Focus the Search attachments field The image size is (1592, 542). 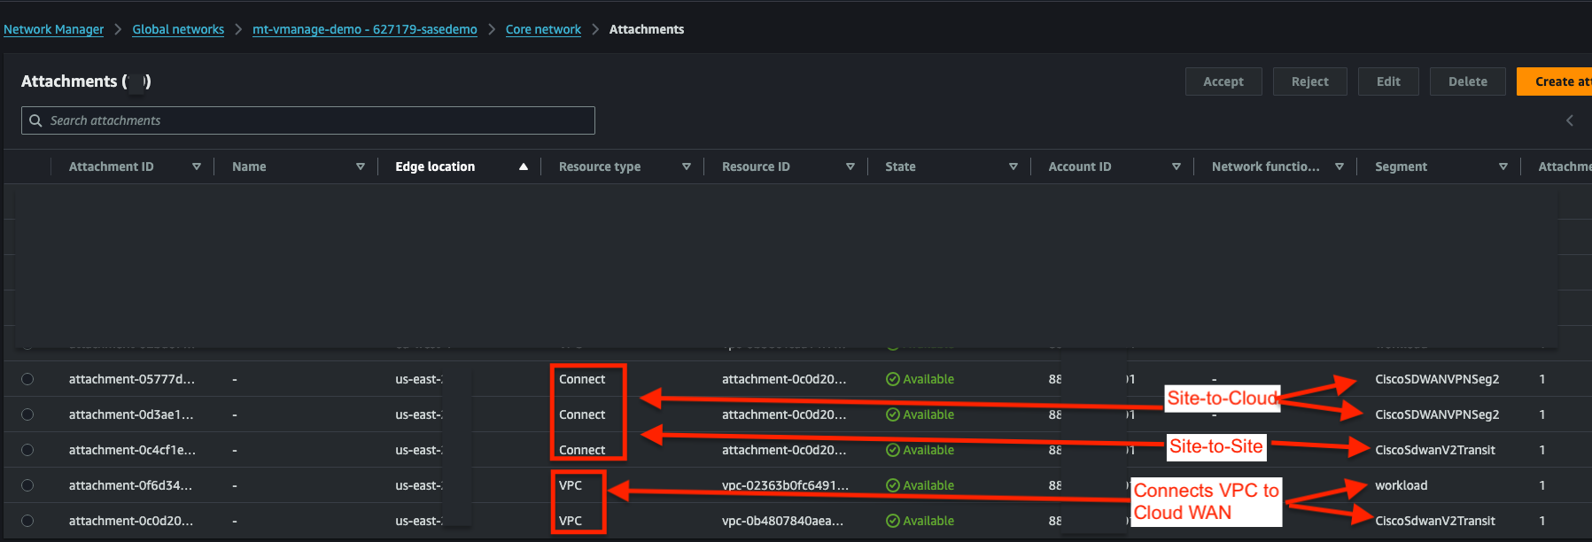[319, 120]
